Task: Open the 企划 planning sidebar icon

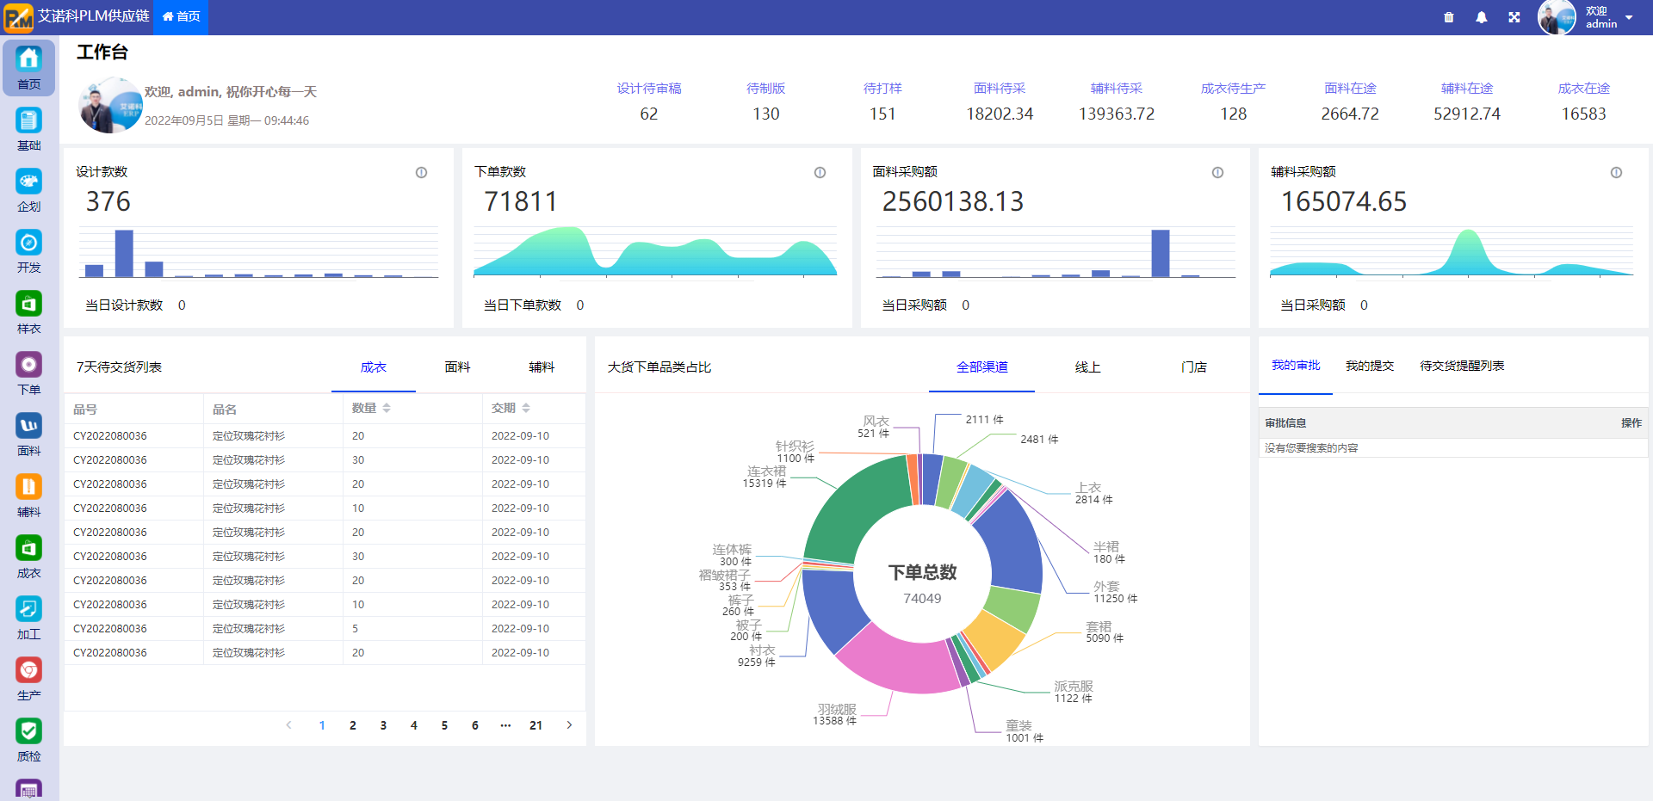Action: tap(28, 190)
